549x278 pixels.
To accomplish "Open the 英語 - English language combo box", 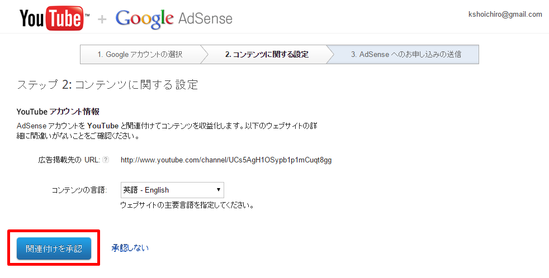I will 172,190.
